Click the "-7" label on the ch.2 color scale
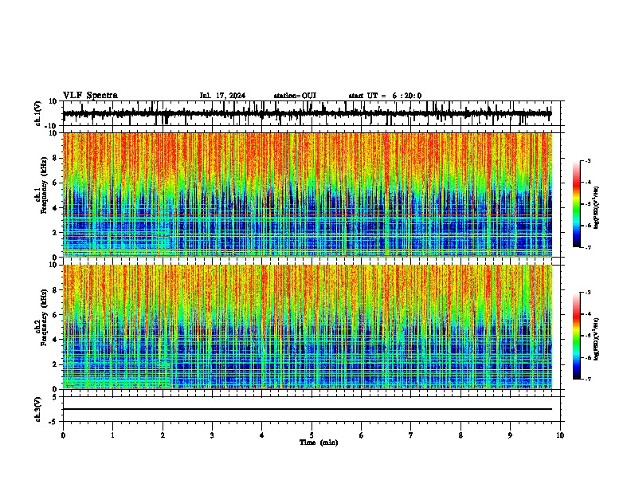631x488 pixels. [x=587, y=379]
